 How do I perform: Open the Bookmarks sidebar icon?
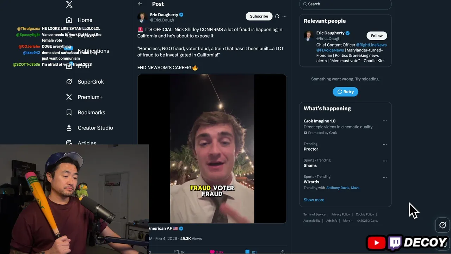(69, 113)
